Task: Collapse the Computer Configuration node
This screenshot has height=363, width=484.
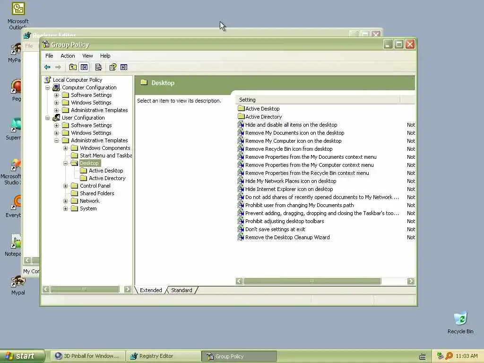Action: click(48, 87)
